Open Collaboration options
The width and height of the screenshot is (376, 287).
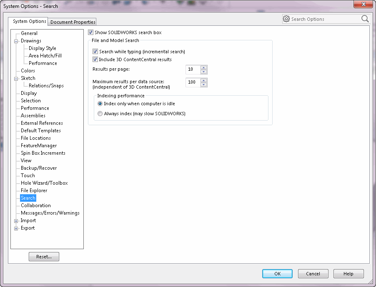(x=36, y=205)
